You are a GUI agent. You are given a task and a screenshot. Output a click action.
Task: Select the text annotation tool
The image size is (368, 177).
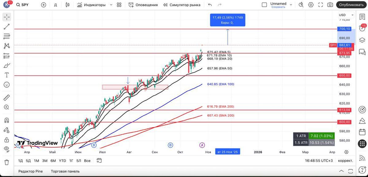click(x=7, y=75)
